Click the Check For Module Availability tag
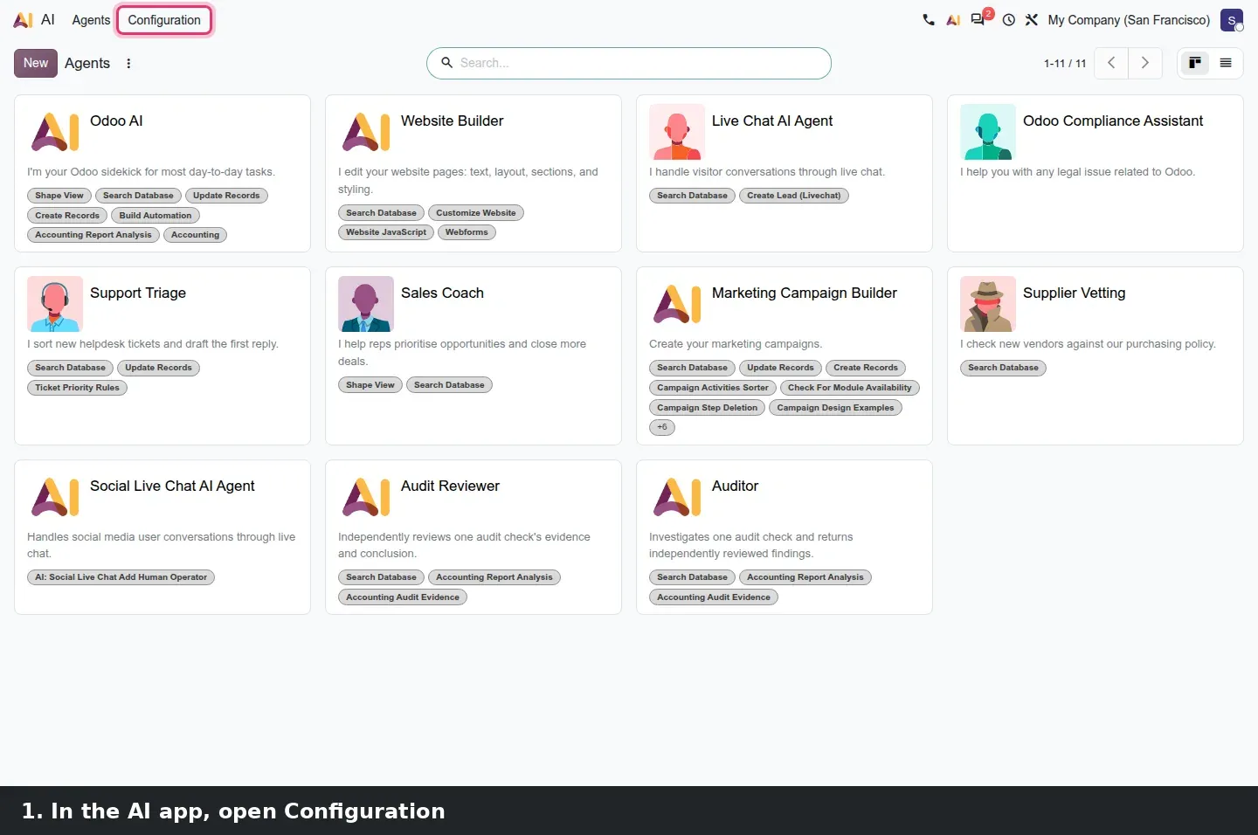This screenshot has height=835, width=1258. tap(850, 388)
